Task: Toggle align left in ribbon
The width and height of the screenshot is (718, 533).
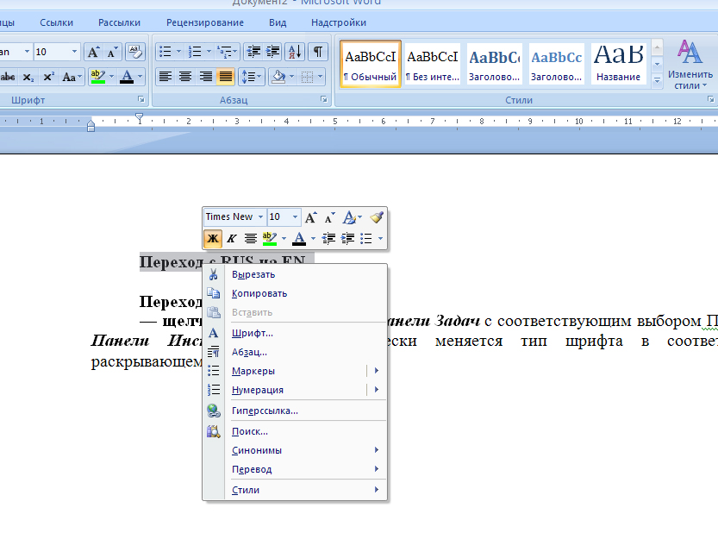Action: tap(165, 77)
